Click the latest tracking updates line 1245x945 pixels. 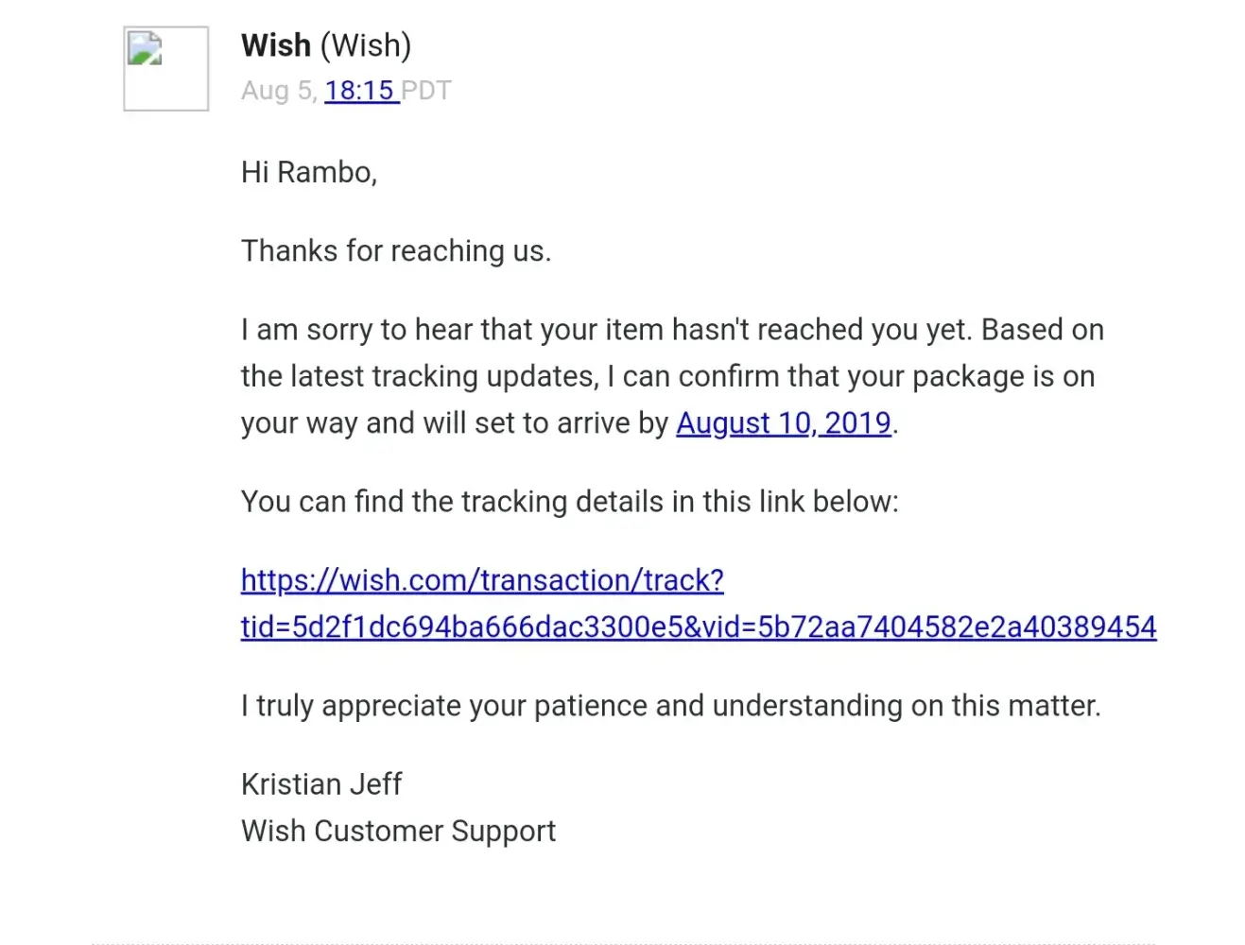tap(666, 377)
